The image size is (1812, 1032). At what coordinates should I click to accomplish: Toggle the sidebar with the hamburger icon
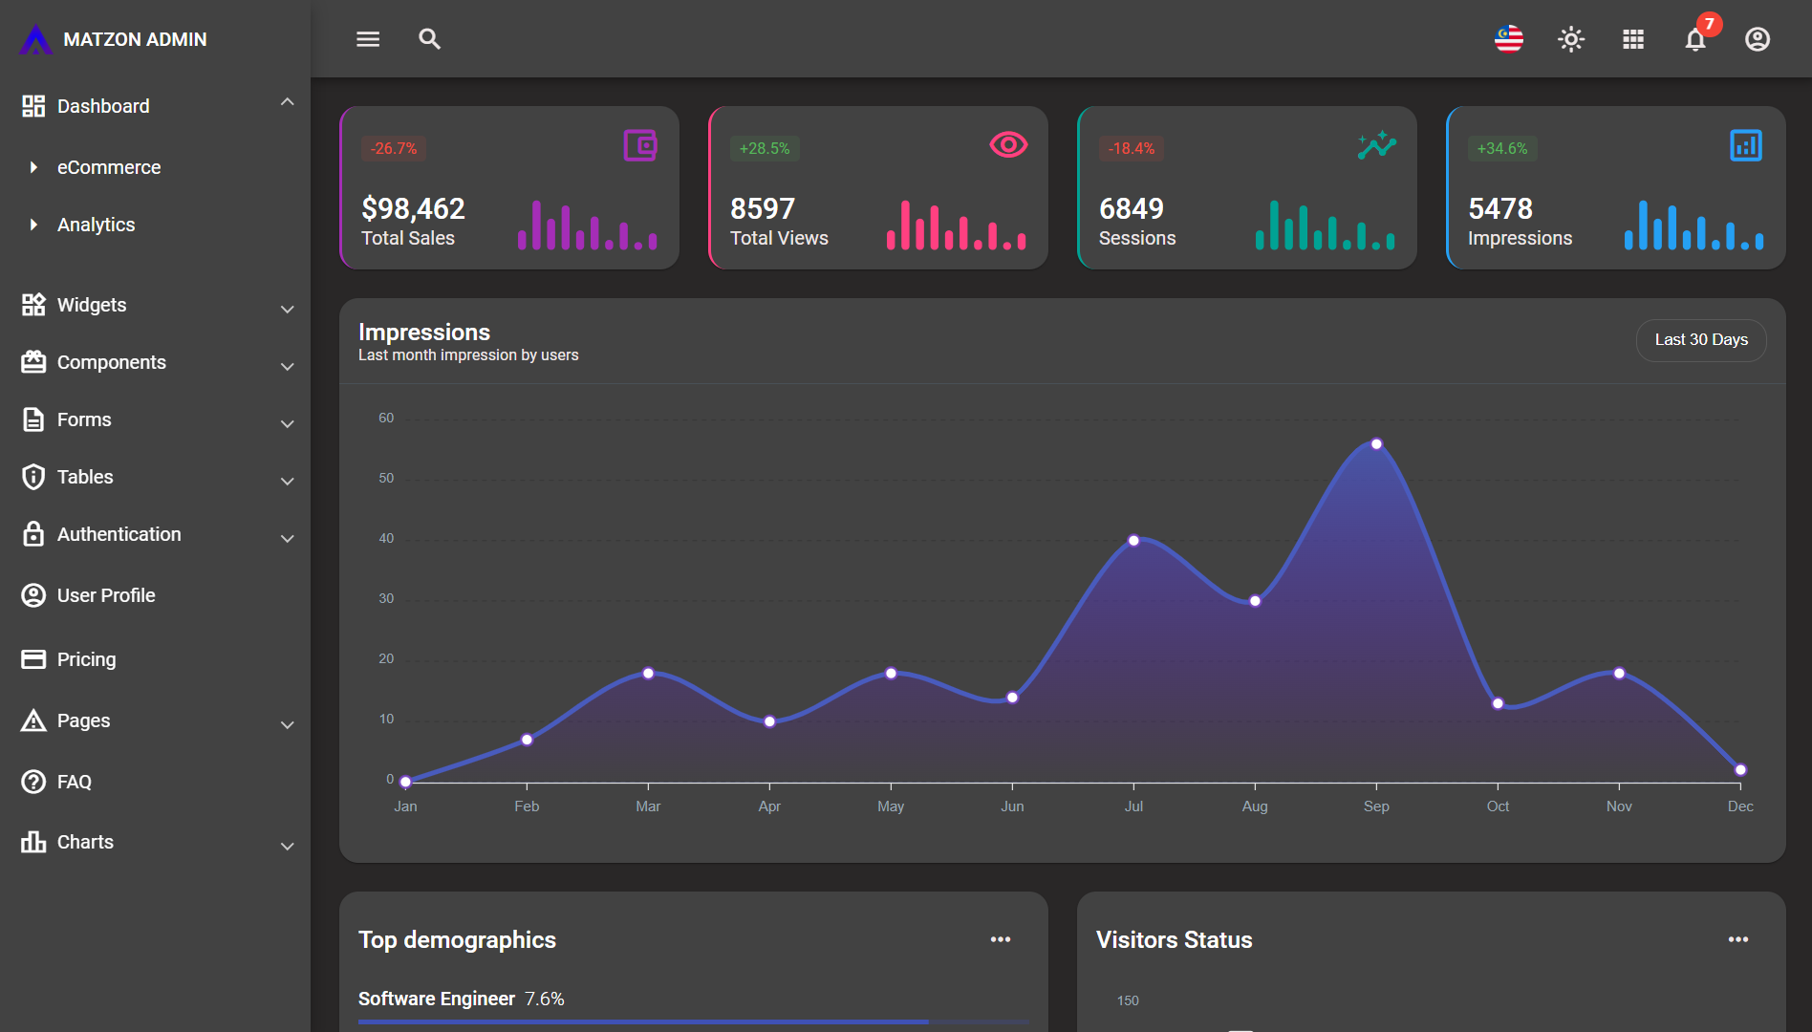coord(367,39)
